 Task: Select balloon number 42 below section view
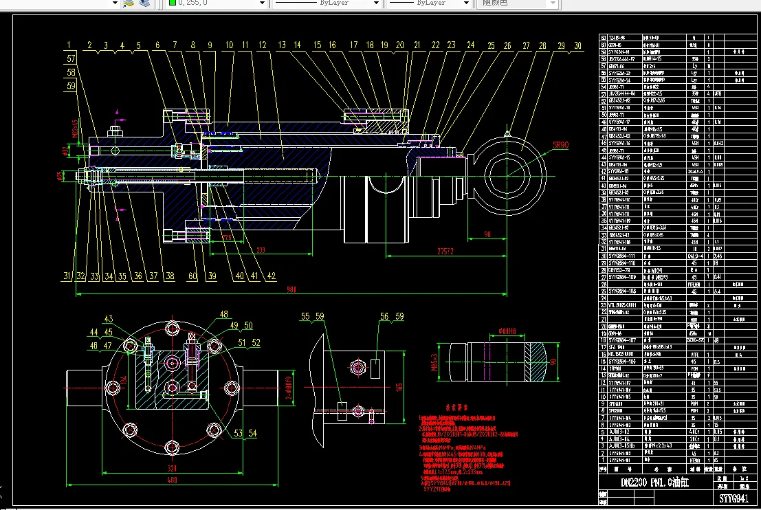(272, 276)
